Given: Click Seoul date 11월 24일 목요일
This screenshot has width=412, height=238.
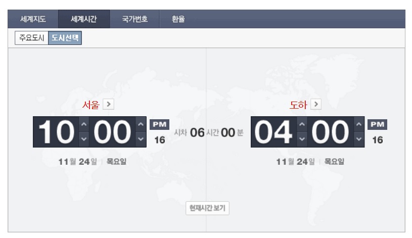Looking at the screenshot, I should coord(92,162).
